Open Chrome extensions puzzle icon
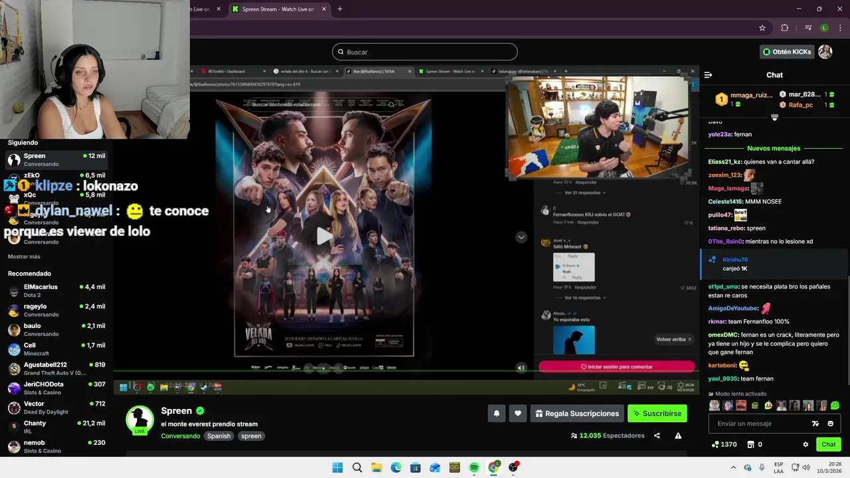The image size is (850, 478). click(x=784, y=28)
